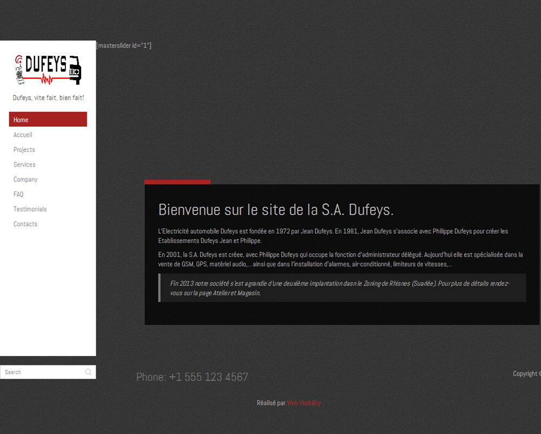Image resolution: width=541 pixels, height=434 pixels.
Task: Click the phone number in the footer
Action: click(x=192, y=377)
